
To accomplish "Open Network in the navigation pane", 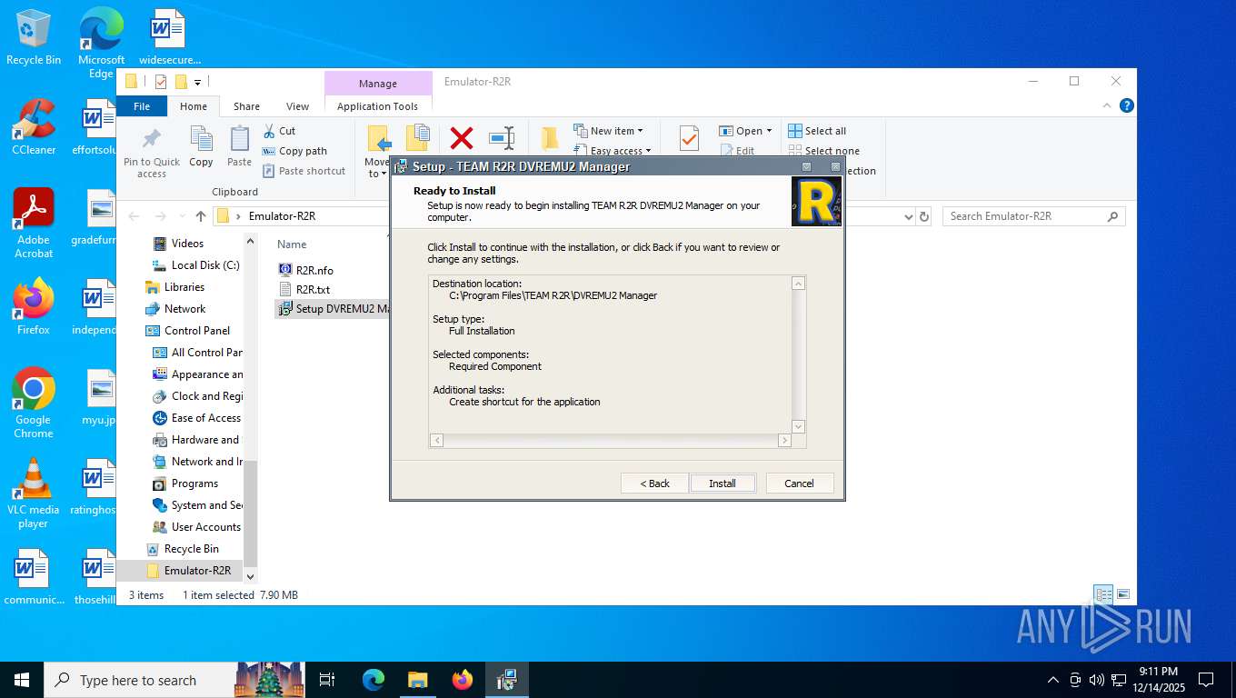I will point(175,309).
